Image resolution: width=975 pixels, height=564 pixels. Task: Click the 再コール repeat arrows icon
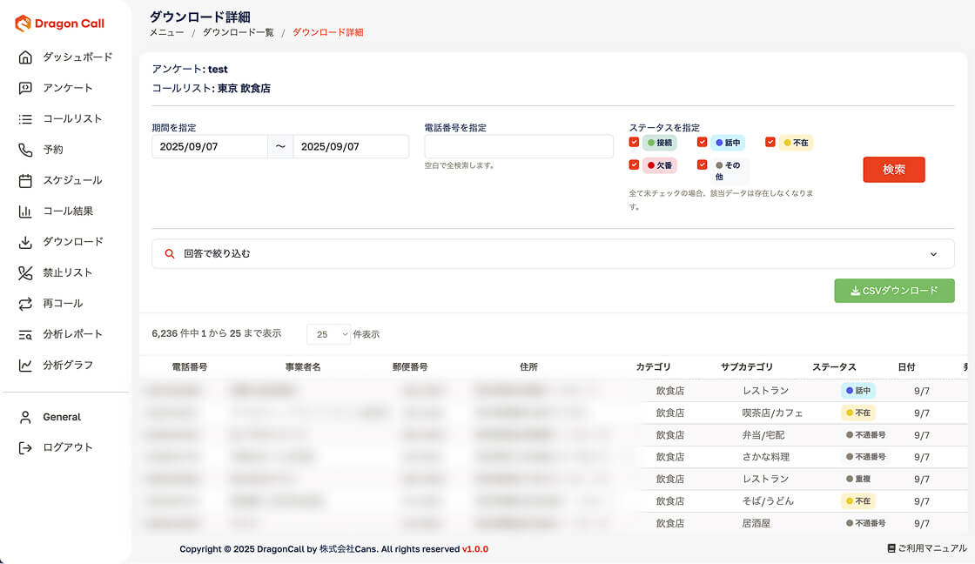tap(25, 304)
